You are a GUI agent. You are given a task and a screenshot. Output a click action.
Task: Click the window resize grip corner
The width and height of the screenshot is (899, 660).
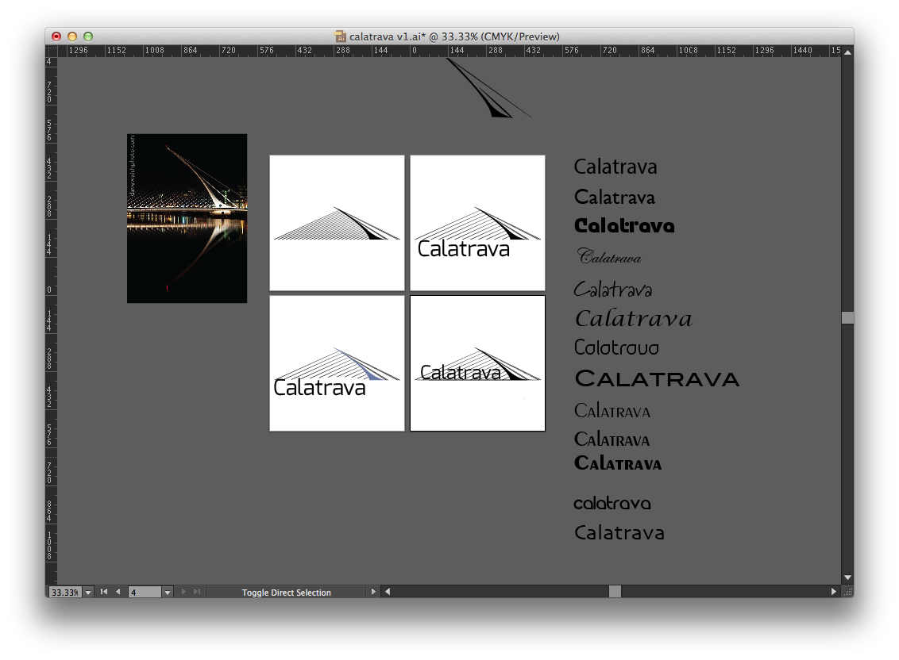[x=848, y=592]
